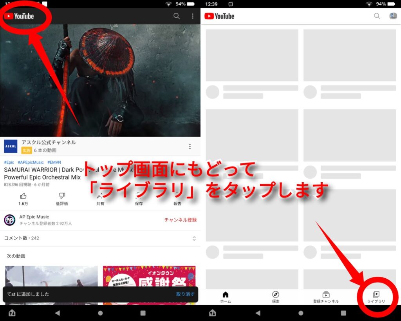The image size is (401, 321).
Task: Open search in left YouTube video screen
Action: tap(177, 16)
